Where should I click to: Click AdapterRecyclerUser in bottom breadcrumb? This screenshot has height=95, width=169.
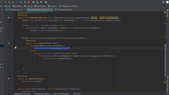[x=22, y=94]
